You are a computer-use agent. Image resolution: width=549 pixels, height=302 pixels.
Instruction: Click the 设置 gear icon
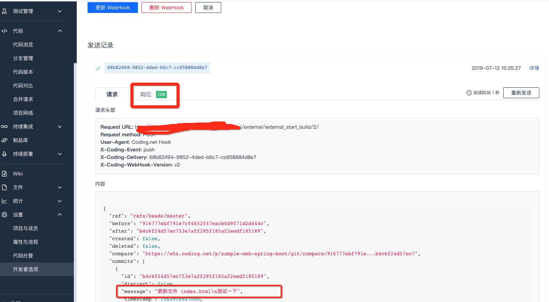click(4, 215)
